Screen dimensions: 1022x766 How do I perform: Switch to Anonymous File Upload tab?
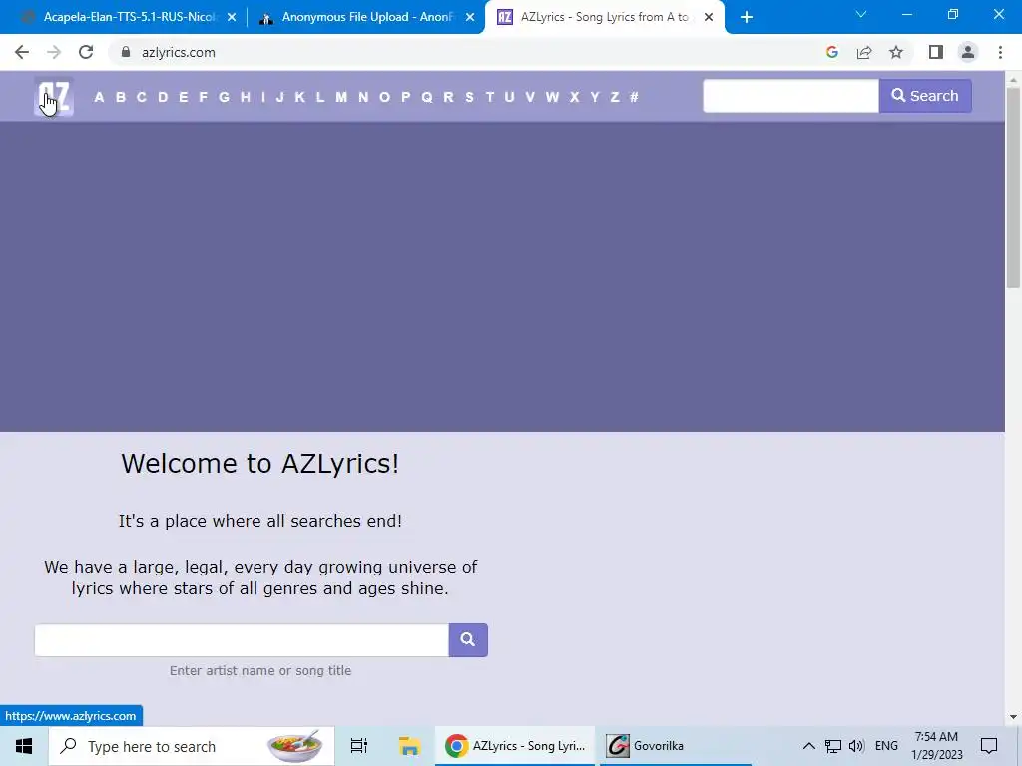[367, 18]
